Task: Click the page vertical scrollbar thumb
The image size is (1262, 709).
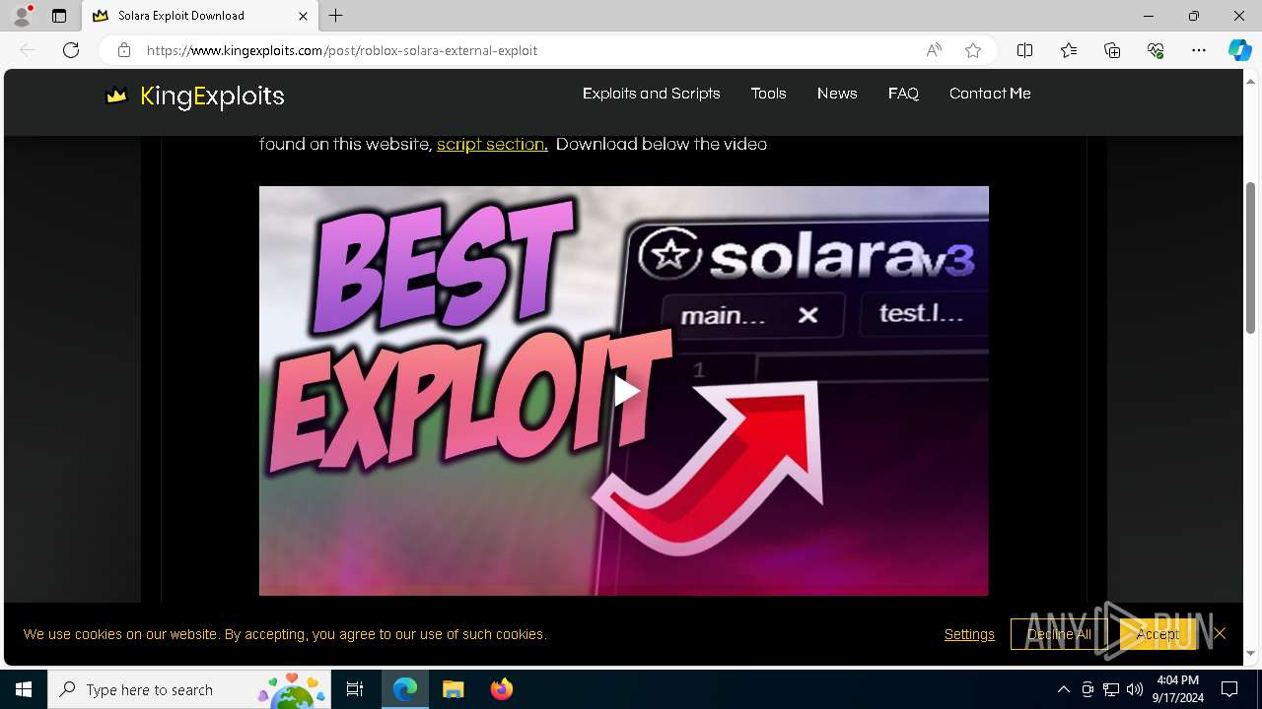Action: [1251, 258]
